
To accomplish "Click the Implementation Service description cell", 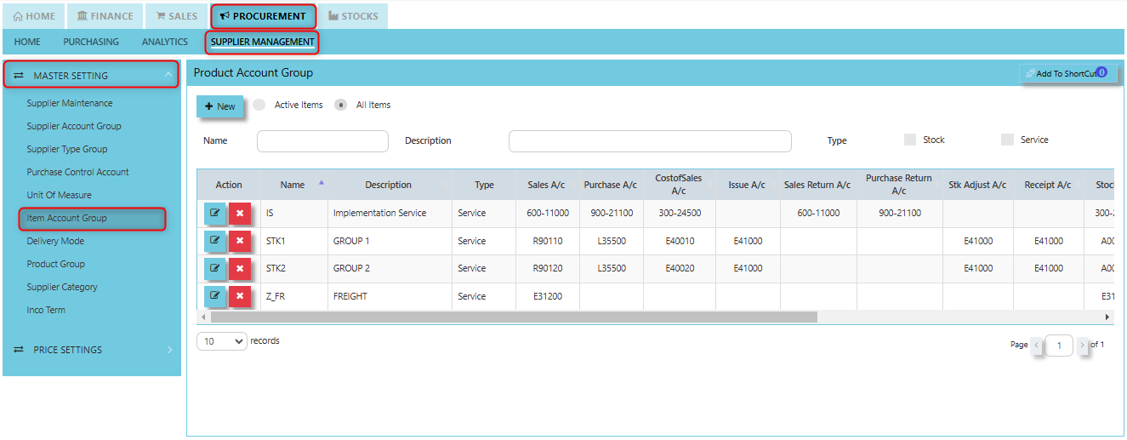I will pyautogui.click(x=389, y=213).
